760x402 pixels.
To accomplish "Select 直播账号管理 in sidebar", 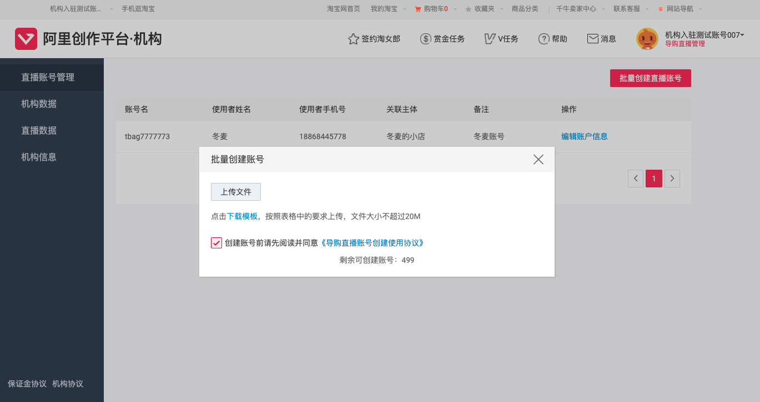I will click(52, 78).
